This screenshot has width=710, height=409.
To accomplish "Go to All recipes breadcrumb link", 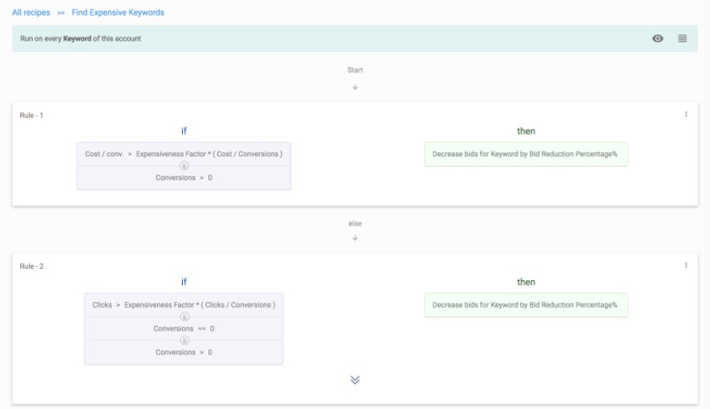I will pos(31,13).
